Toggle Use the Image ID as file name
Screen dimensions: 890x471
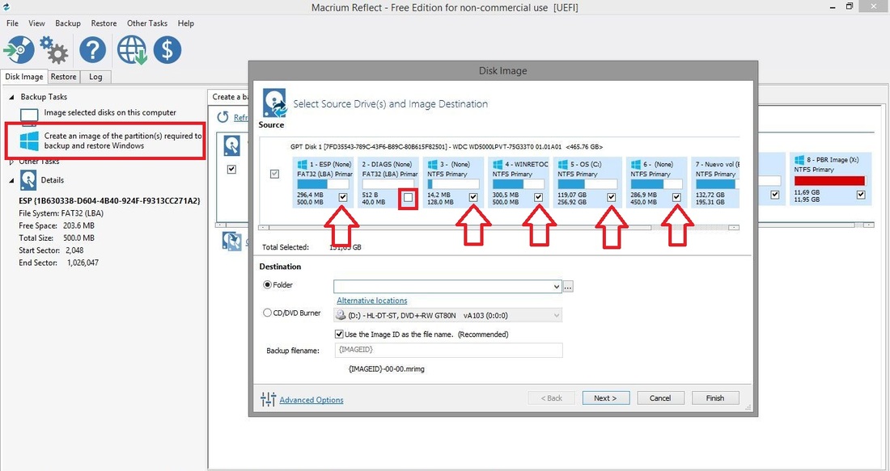pyautogui.click(x=340, y=334)
